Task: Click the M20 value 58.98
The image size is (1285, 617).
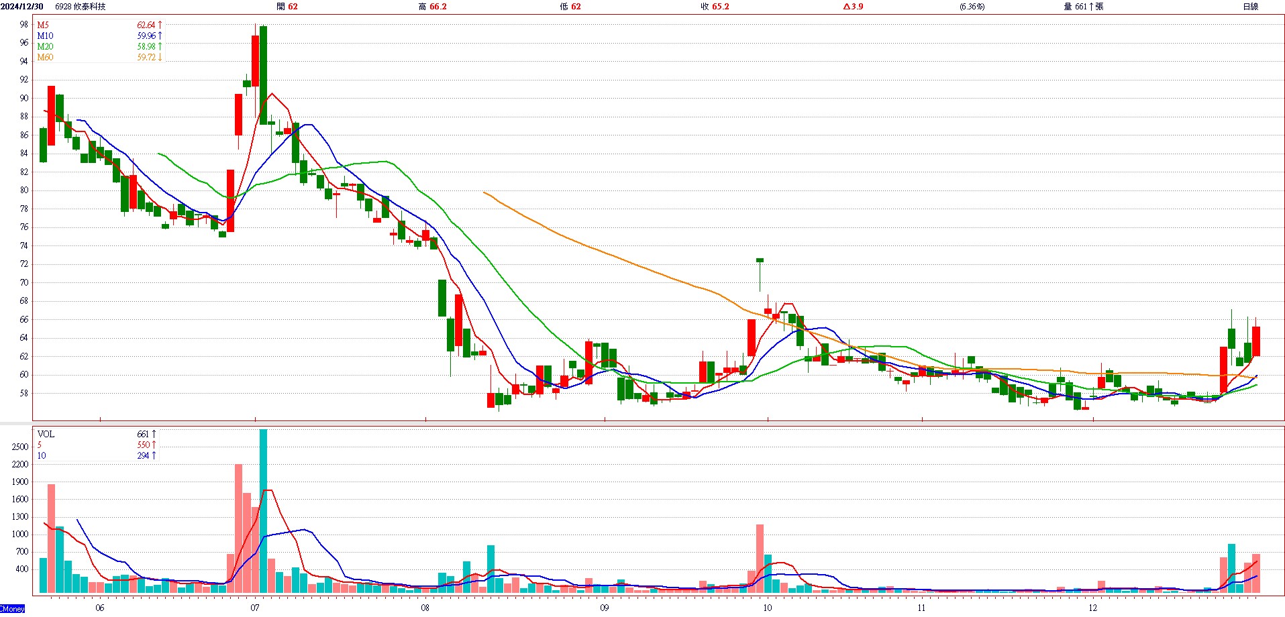Action: [146, 47]
